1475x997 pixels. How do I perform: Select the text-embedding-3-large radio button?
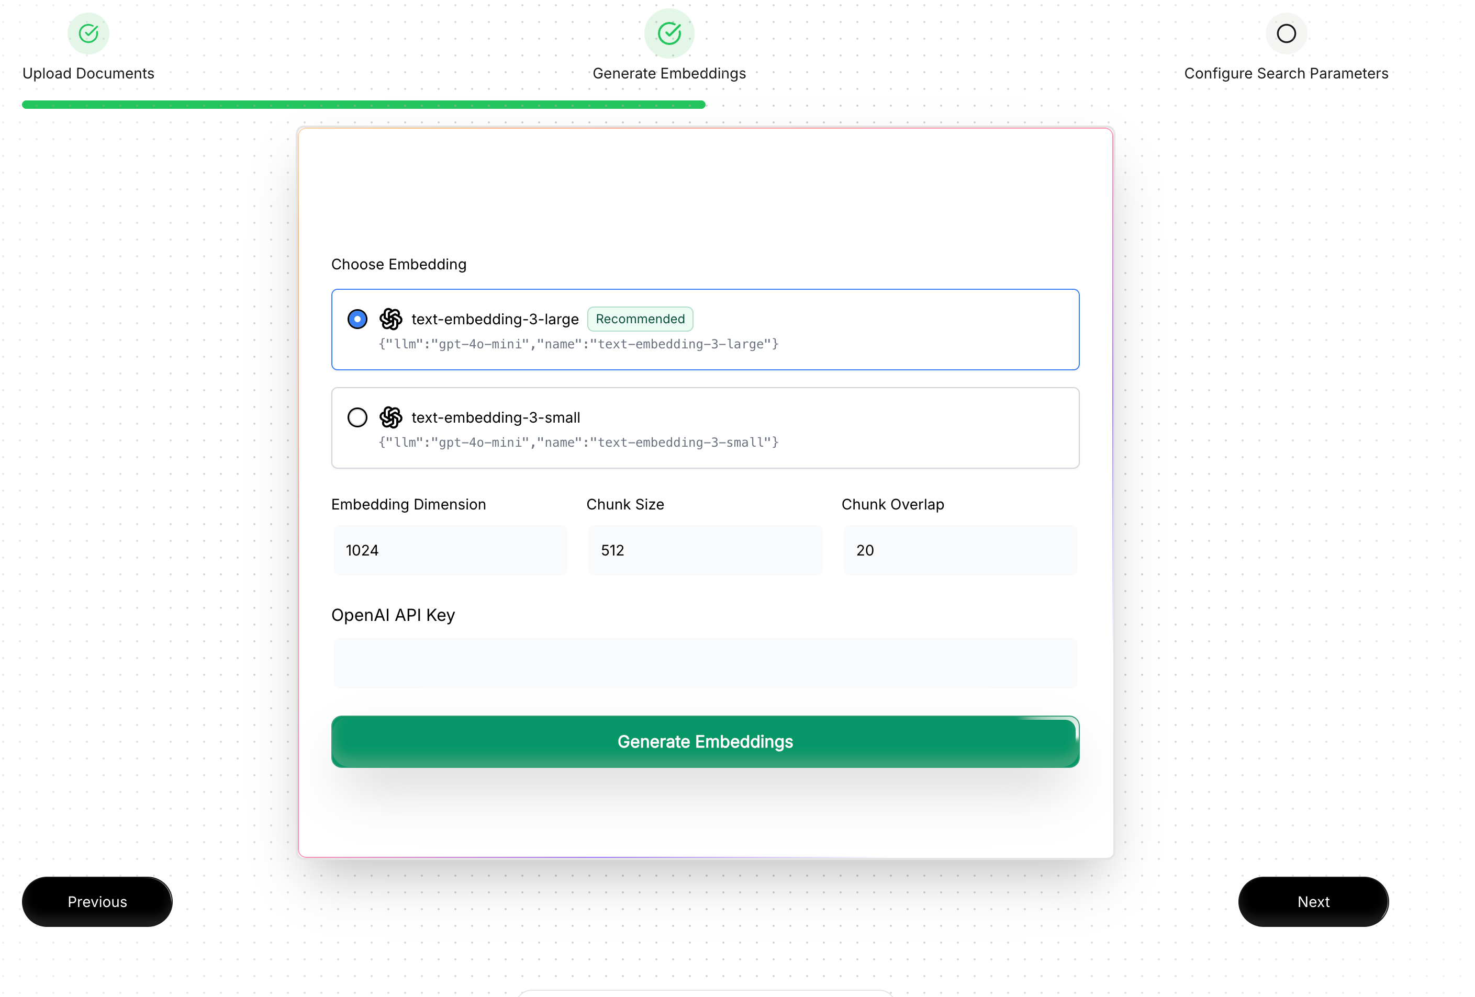pos(357,319)
